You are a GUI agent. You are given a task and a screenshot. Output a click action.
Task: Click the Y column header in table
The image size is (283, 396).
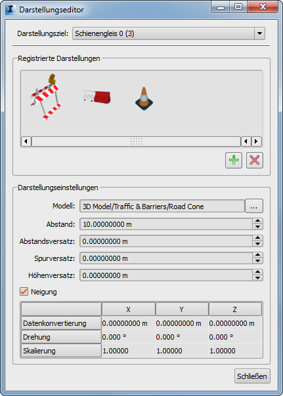(x=182, y=309)
